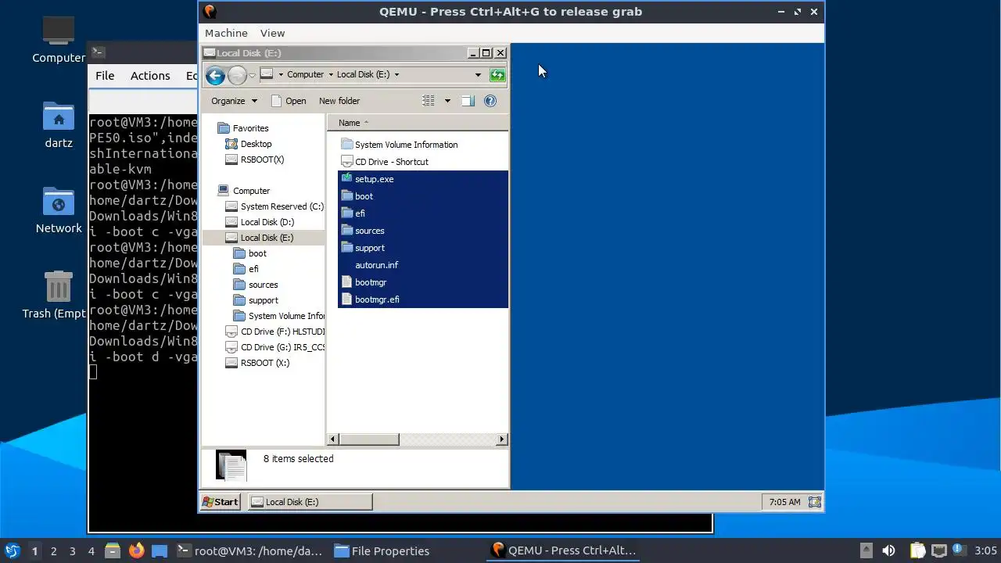
Task: Click the greyed-out Forward arrow button
Action: (x=237, y=75)
